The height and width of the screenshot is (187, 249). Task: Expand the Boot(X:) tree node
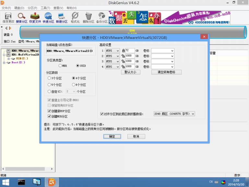(4, 62)
